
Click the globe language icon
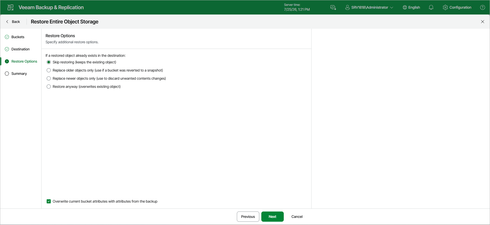[x=405, y=7]
